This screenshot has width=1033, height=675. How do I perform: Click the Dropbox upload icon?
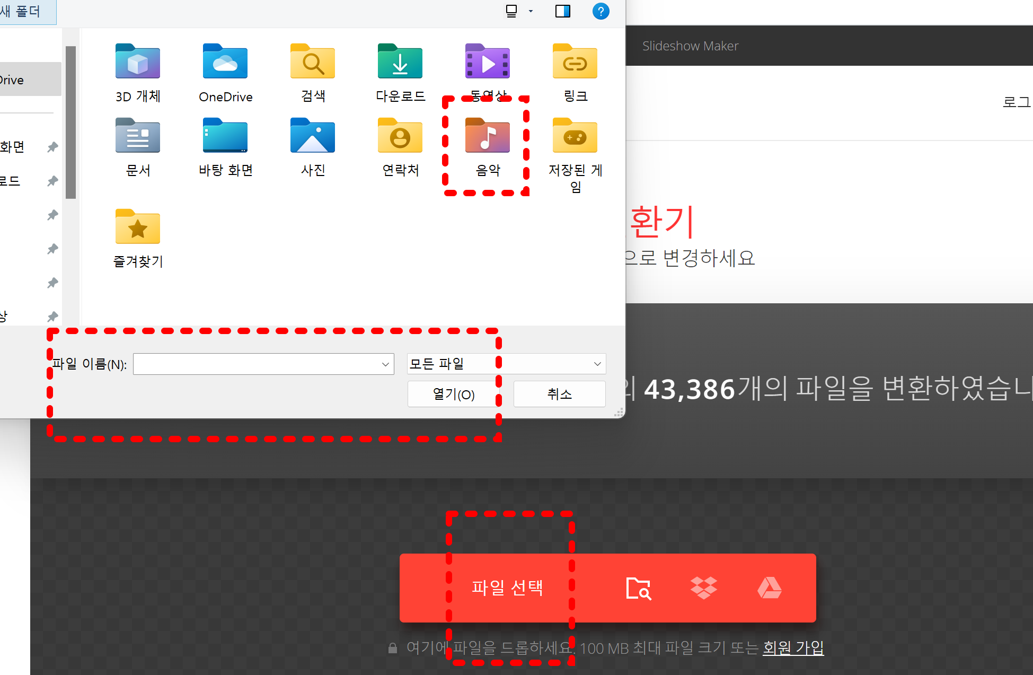[703, 588]
